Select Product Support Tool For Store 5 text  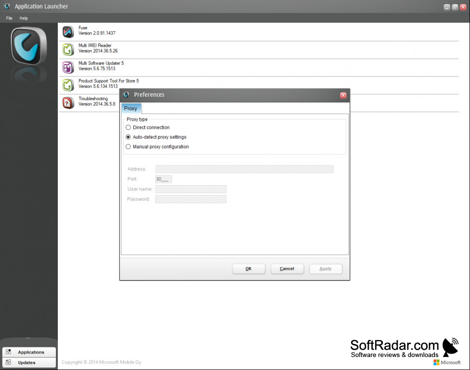[108, 81]
